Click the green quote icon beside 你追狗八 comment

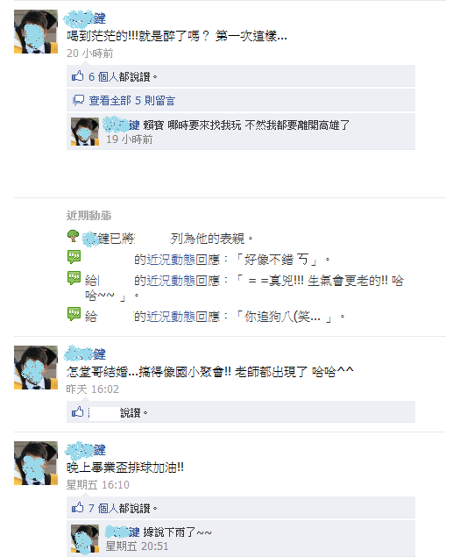click(74, 314)
